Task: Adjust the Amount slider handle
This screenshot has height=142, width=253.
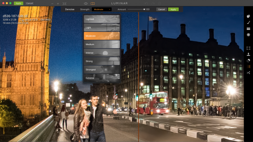Action: (x=144, y=9)
